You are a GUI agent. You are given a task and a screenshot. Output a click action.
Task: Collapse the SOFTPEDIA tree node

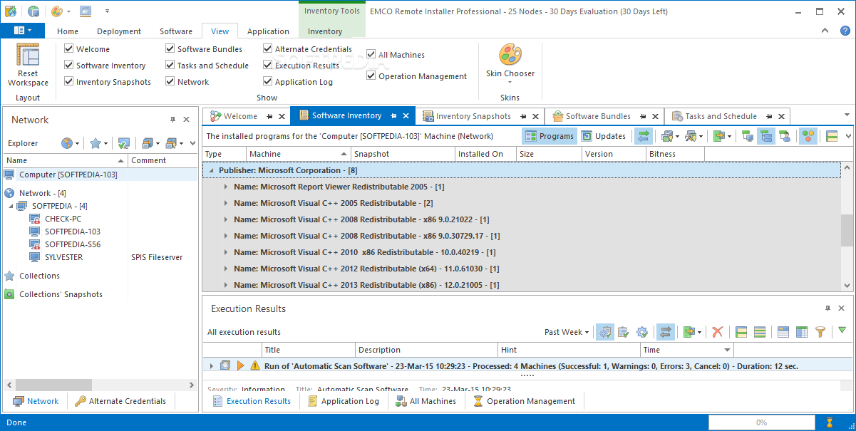(10, 206)
